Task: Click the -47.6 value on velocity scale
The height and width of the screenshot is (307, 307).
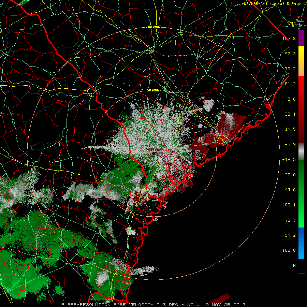Action: 289,190
